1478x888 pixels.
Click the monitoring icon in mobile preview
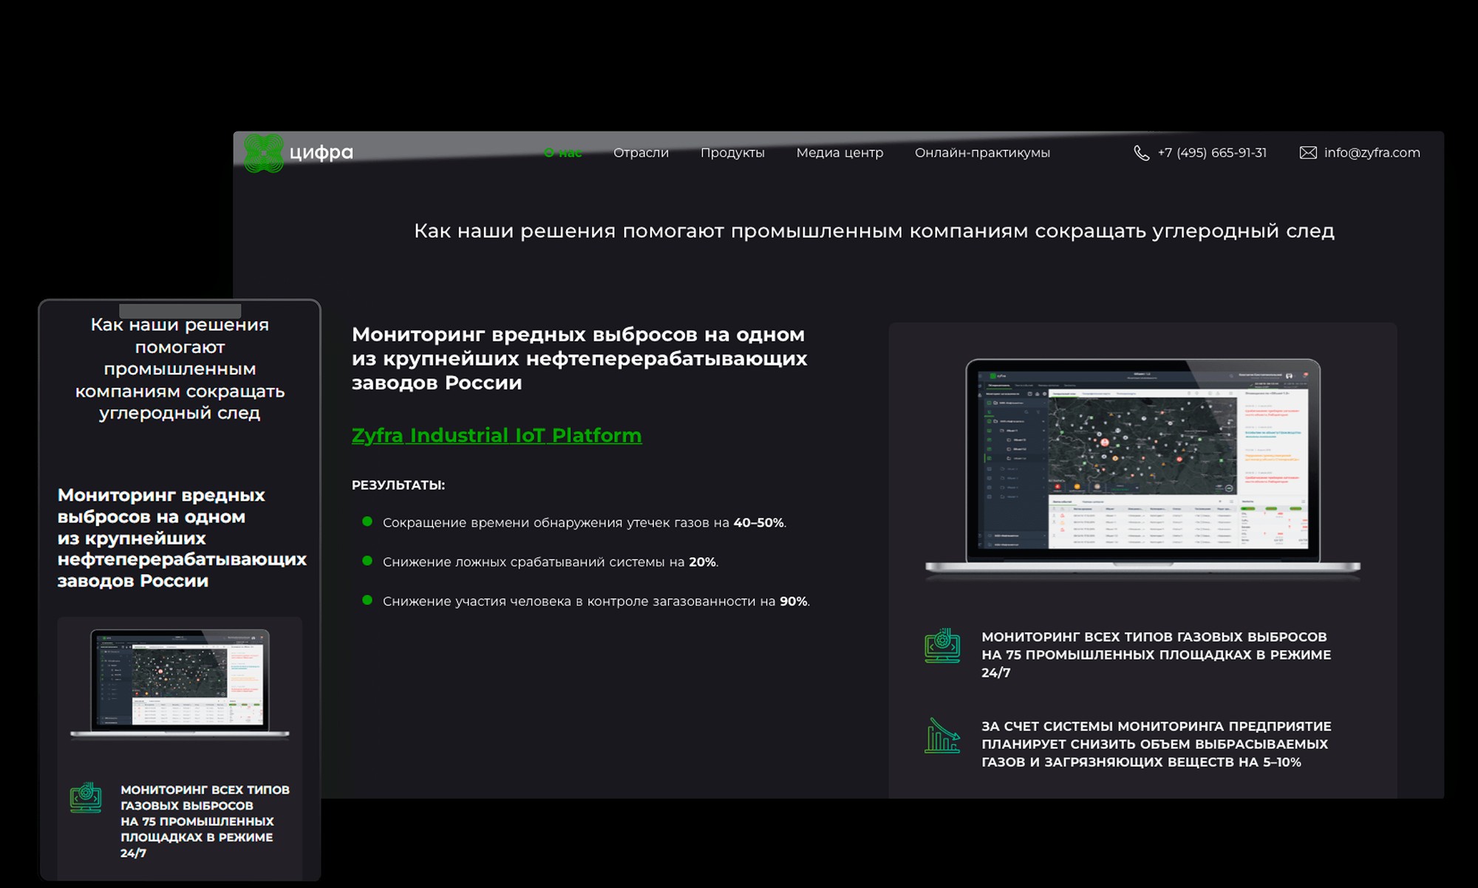86,797
